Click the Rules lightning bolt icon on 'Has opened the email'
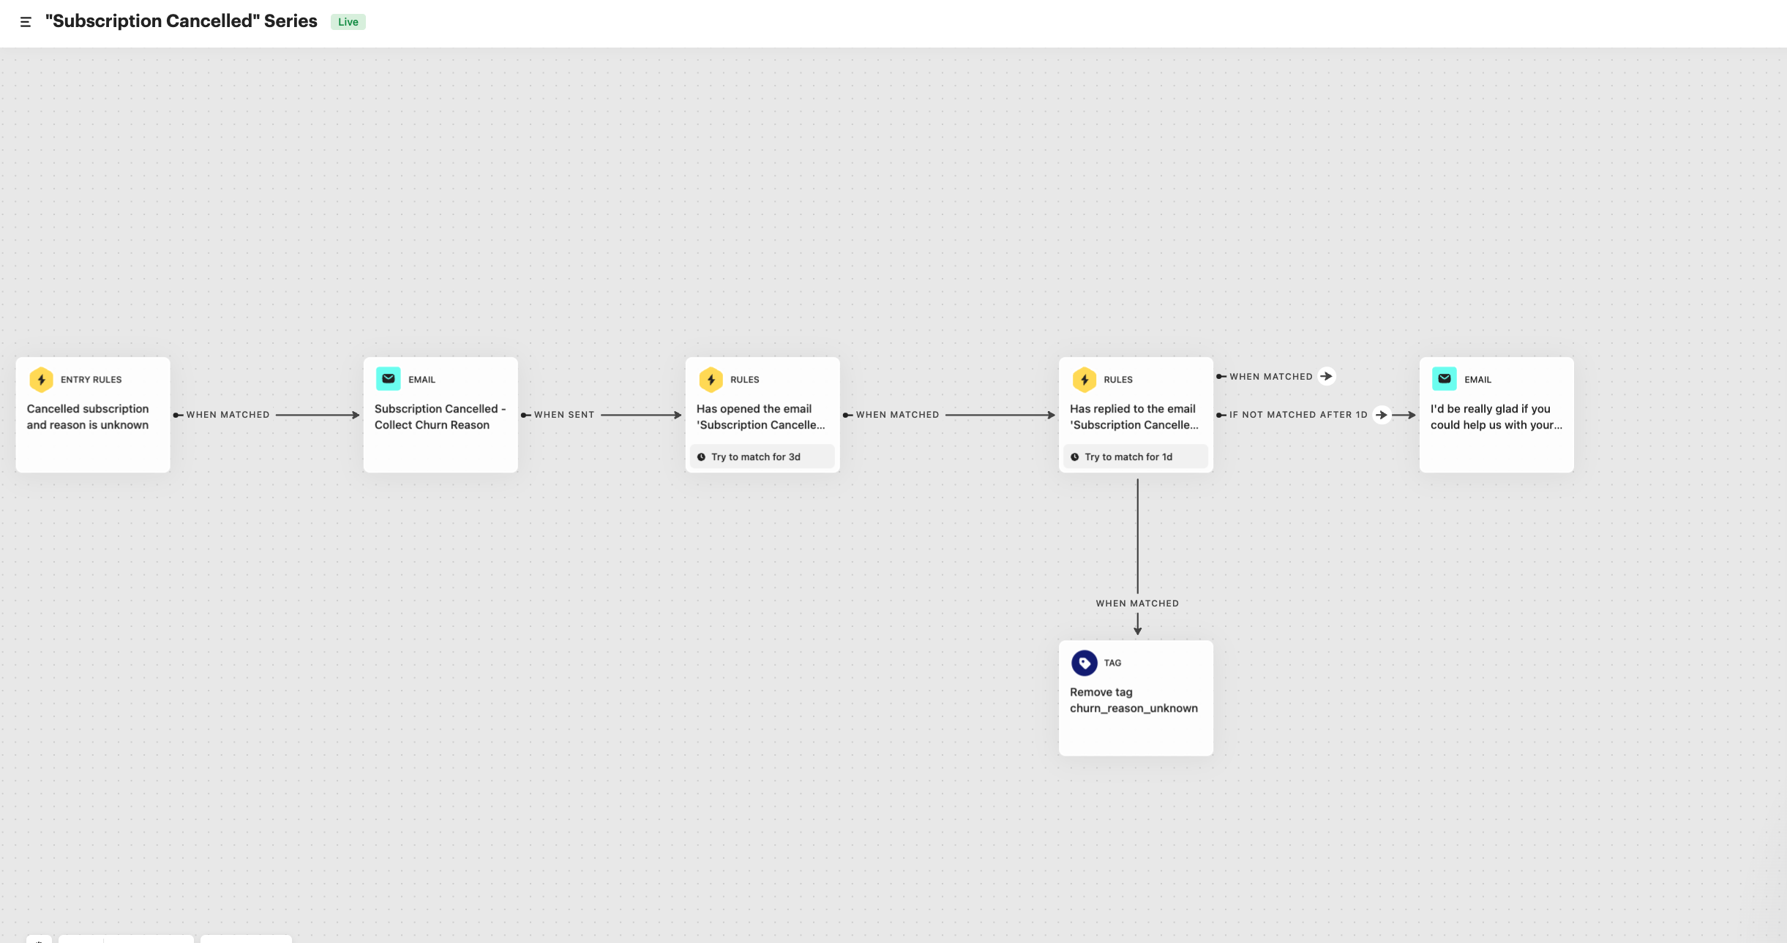This screenshot has height=943, width=1787. 711,378
